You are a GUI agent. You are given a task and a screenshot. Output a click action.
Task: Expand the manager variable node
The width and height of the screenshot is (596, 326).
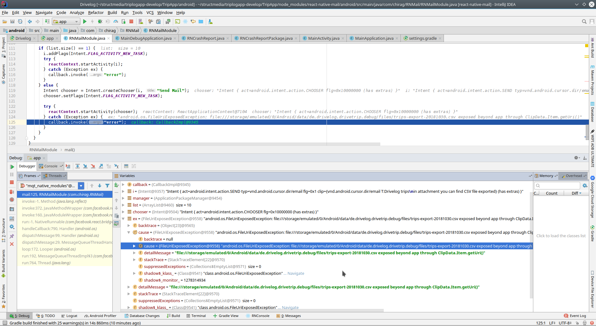point(123,198)
